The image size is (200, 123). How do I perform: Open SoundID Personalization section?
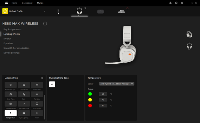coord(16,48)
